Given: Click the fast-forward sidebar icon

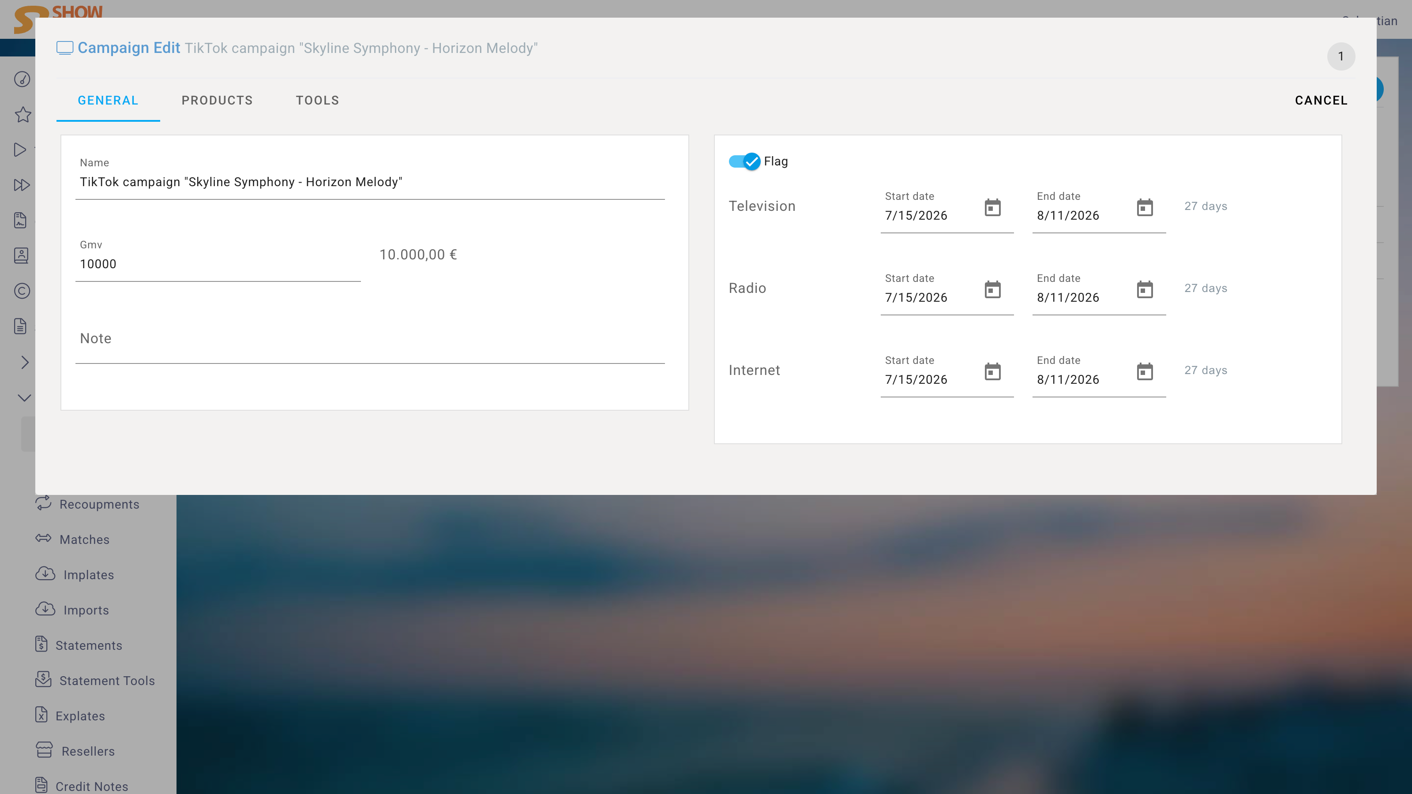Looking at the screenshot, I should pos(22,185).
